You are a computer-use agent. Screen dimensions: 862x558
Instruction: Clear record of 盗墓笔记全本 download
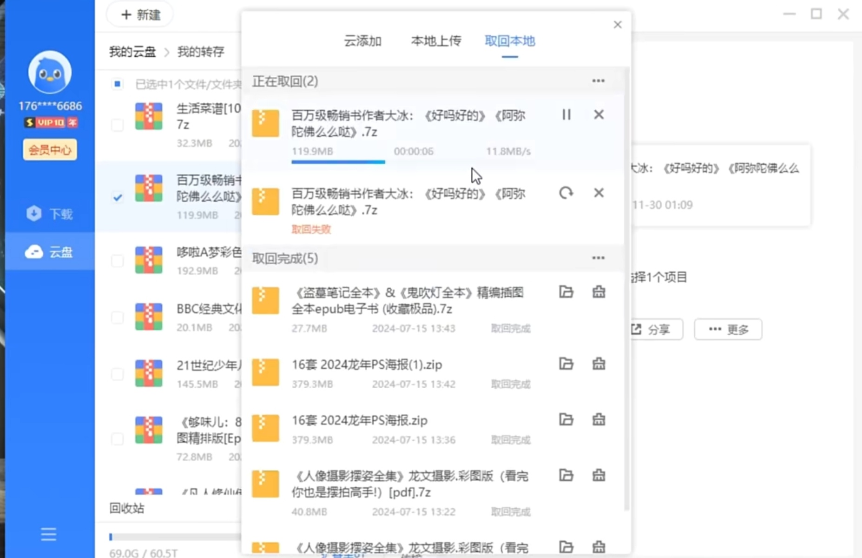coord(599,292)
